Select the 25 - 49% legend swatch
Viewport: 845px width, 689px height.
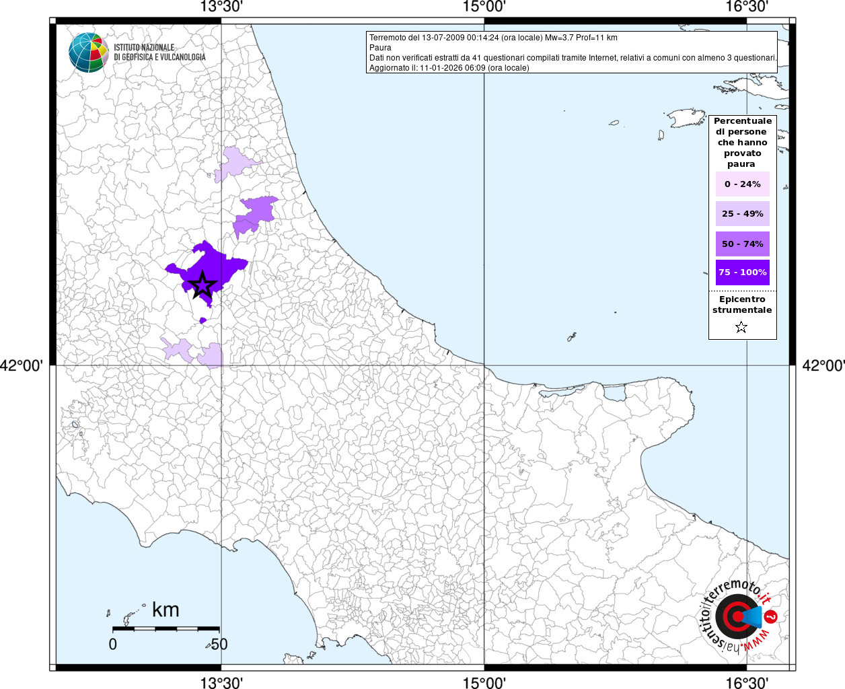tap(742, 213)
